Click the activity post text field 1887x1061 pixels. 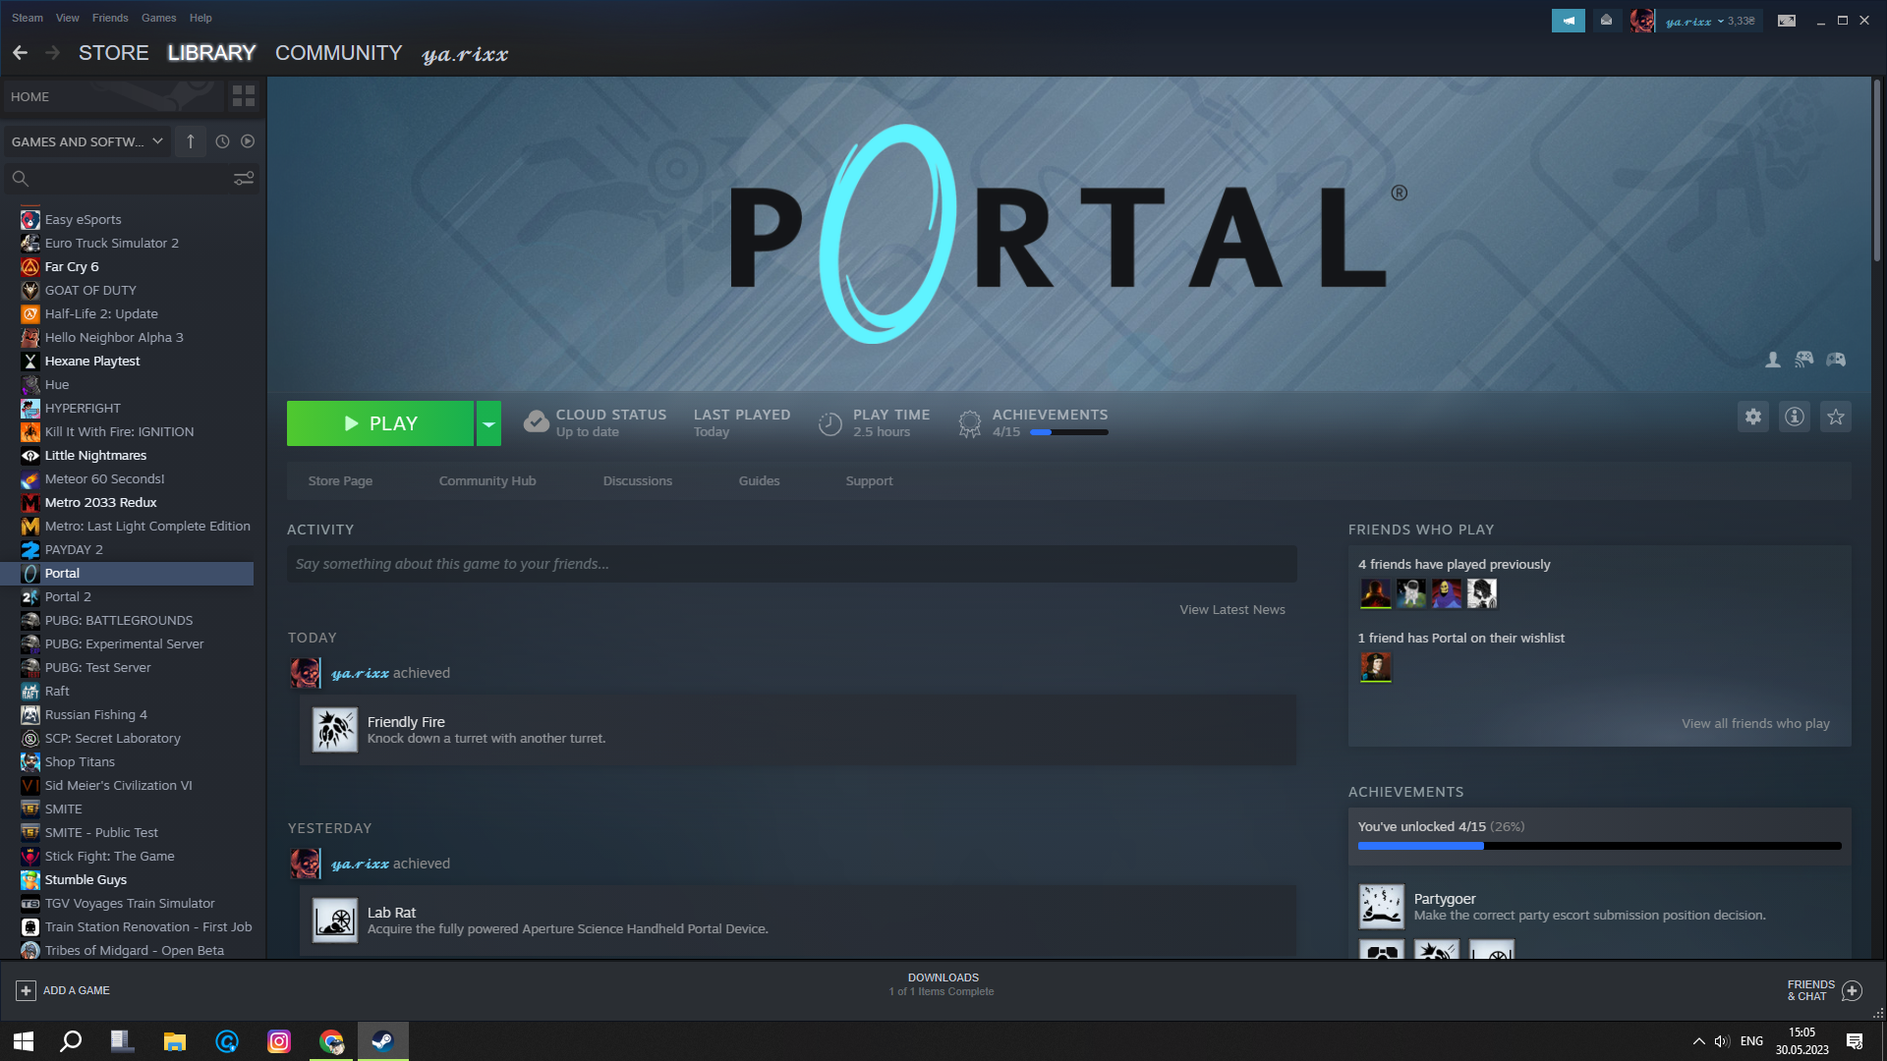[x=792, y=564]
